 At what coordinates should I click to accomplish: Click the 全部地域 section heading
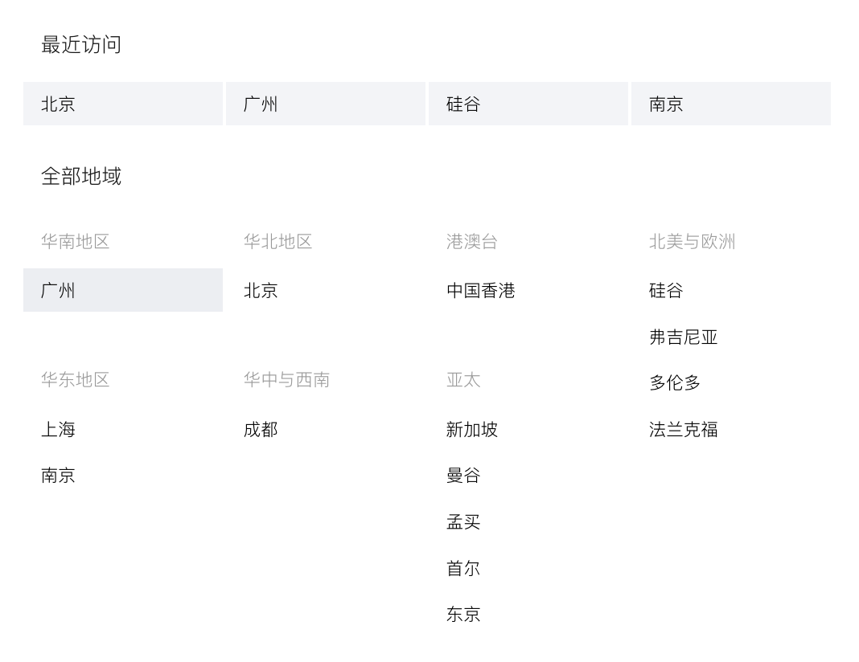(x=81, y=176)
